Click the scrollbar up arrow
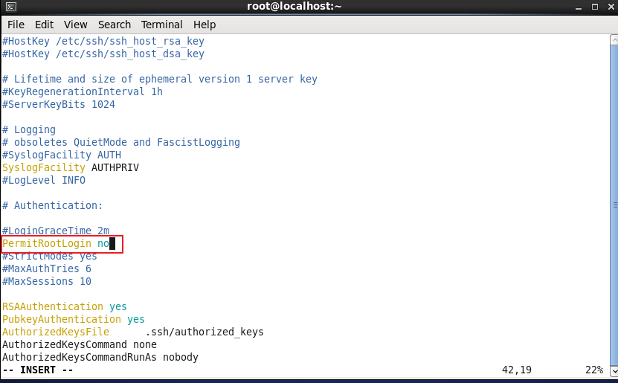The image size is (618, 383). (614, 40)
